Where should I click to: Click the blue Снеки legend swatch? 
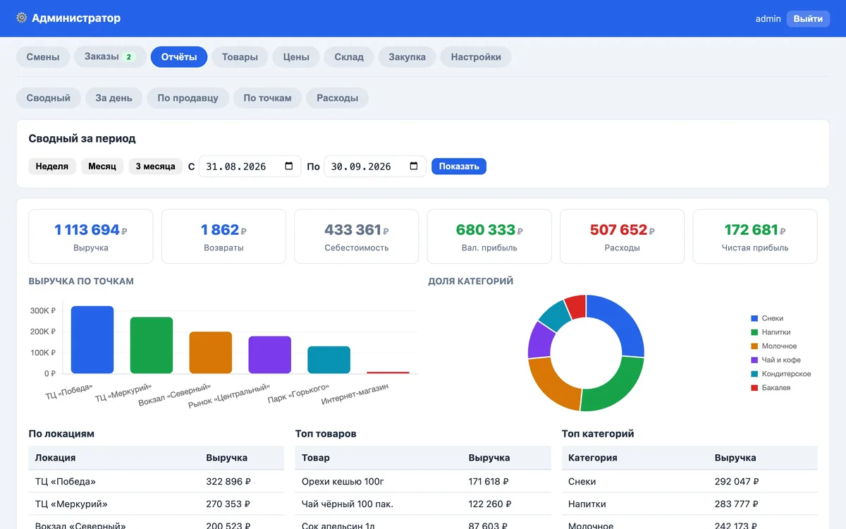(x=754, y=318)
